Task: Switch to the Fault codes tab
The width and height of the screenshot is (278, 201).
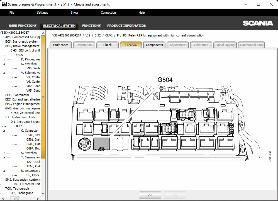Action: click(x=60, y=45)
